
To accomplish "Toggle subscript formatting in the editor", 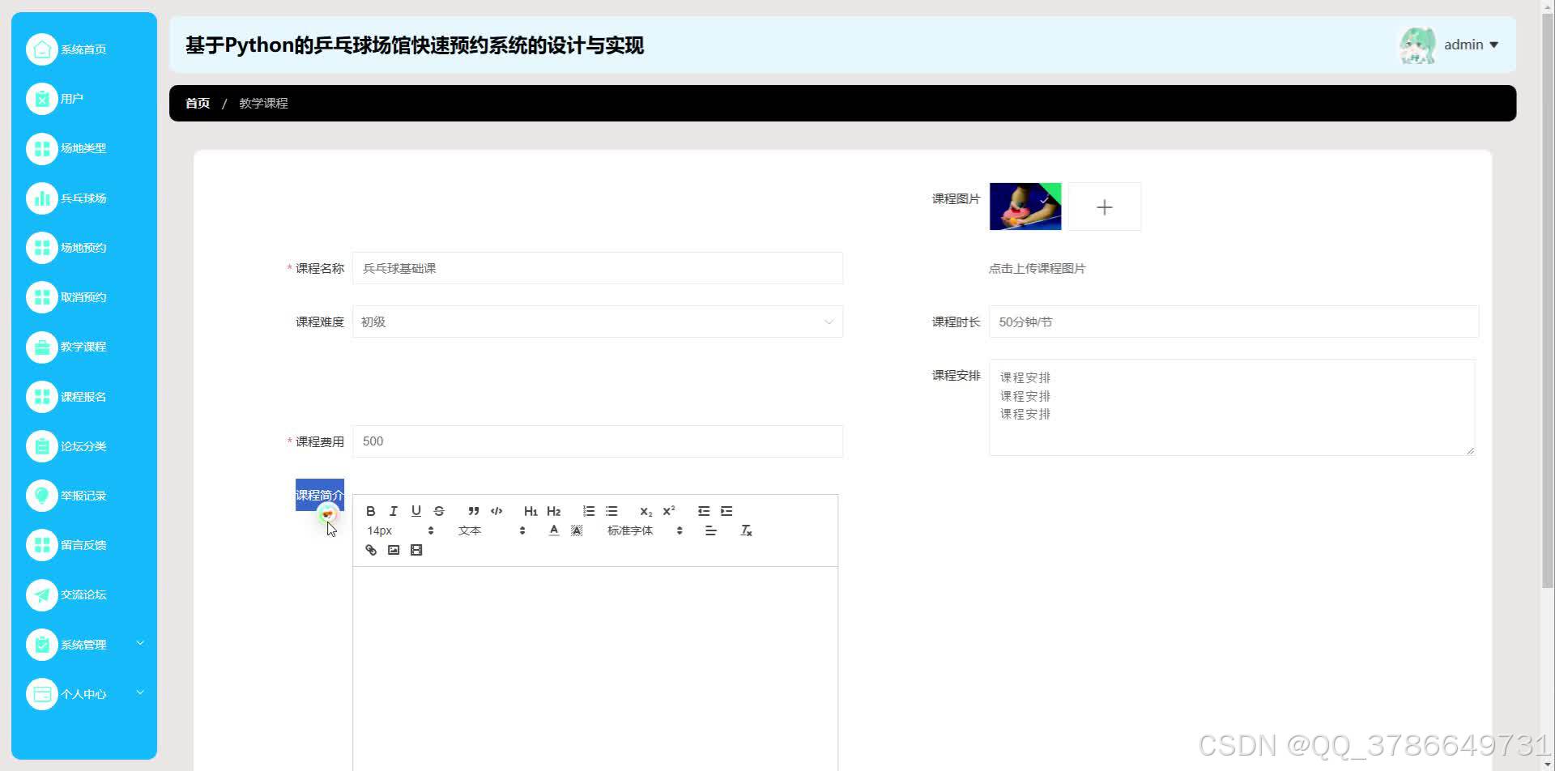I will [645, 510].
